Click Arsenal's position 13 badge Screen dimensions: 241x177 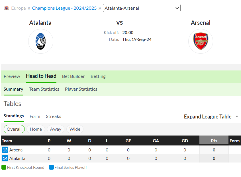[5, 150]
